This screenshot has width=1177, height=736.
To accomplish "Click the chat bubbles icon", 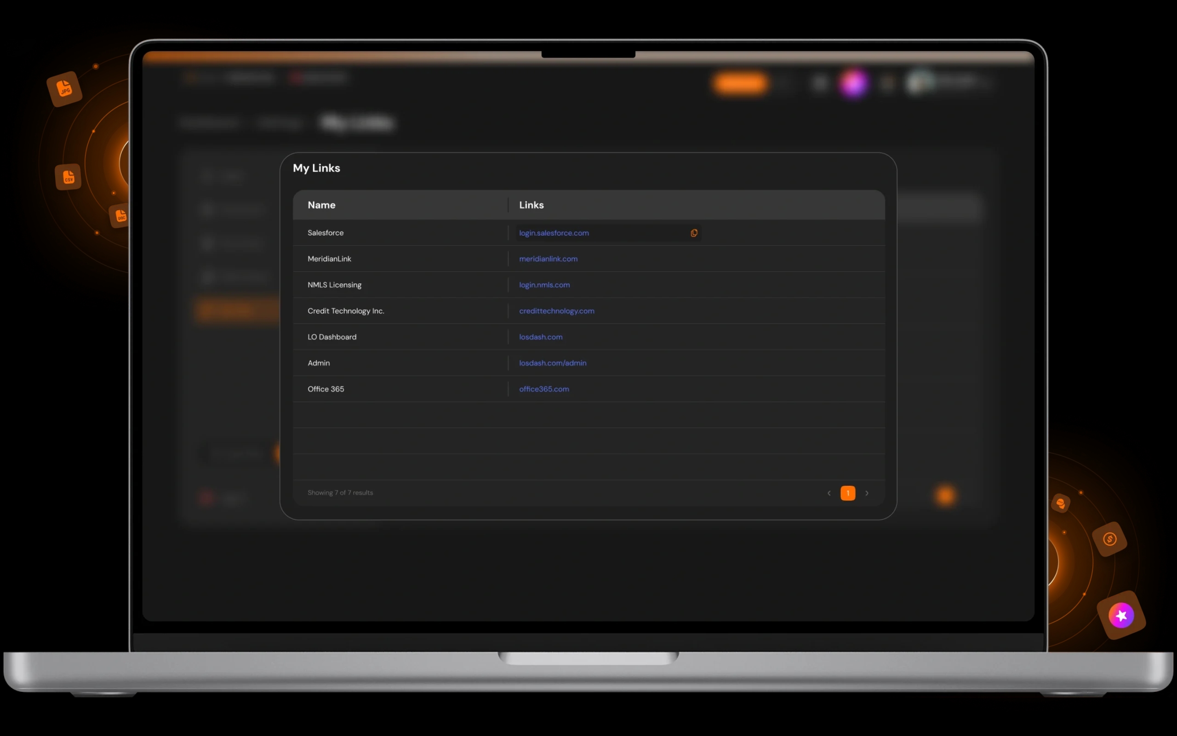I will [1060, 503].
